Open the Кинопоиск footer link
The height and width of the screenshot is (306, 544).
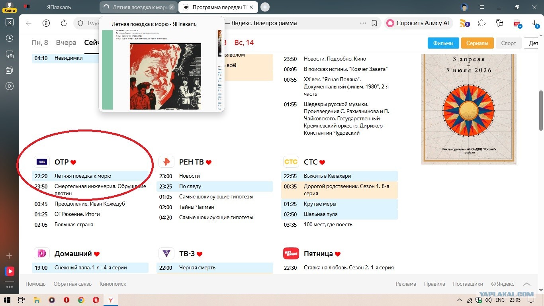click(x=113, y=284)
